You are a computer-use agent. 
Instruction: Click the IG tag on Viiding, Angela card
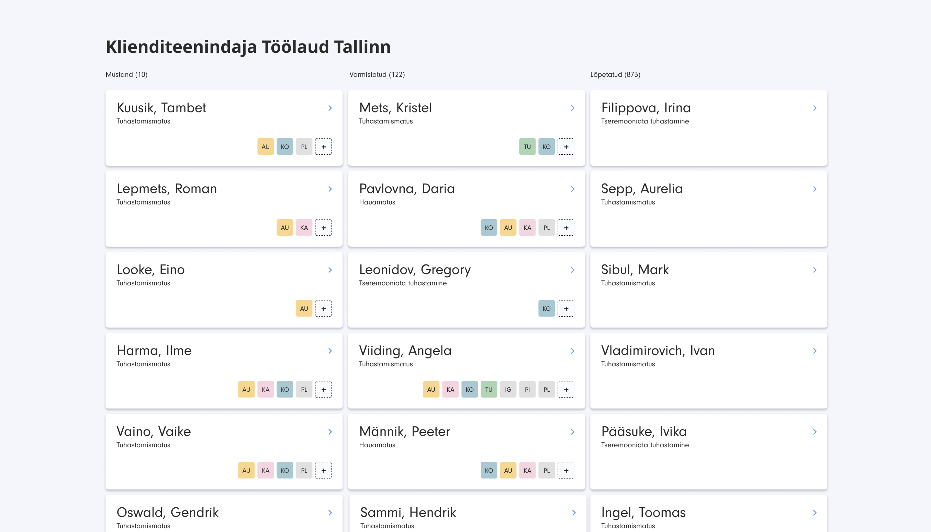508,390
